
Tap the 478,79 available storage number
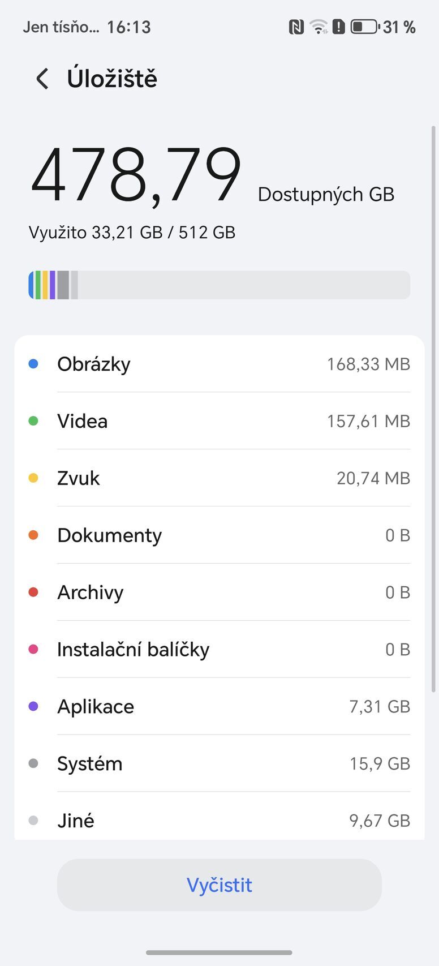click(x=136, y=175)
